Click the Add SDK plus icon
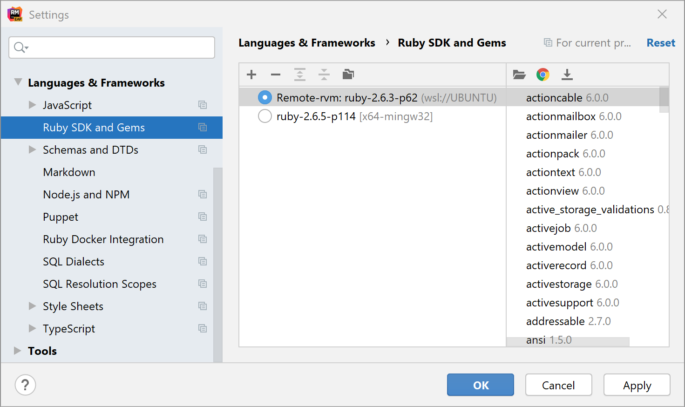Image resolution: width=685 pixels, height=407 pixels. [x=251, y=74]
